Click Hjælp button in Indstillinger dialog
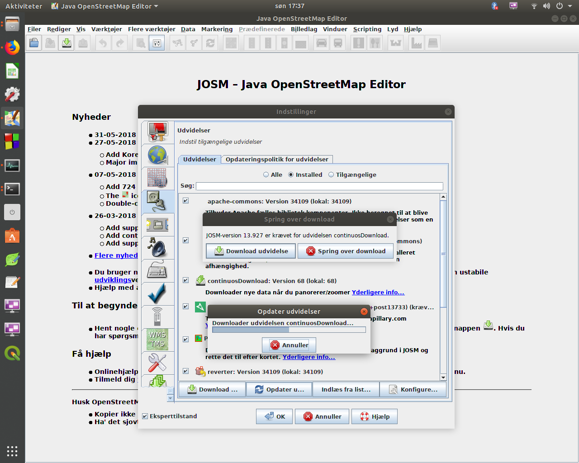The image size is (579, 463). click(375, 416)
